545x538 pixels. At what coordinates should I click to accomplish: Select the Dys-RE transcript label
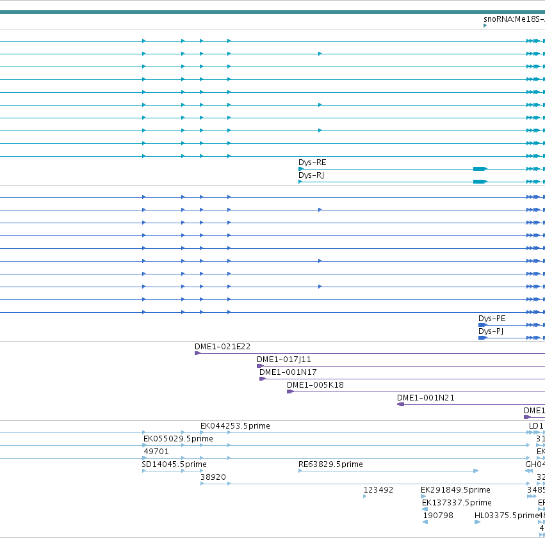[x=312, y=162]
